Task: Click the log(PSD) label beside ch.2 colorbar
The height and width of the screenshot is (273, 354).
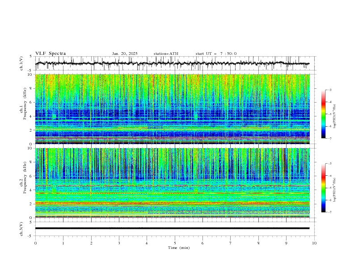Action: (x=335, y=190)
